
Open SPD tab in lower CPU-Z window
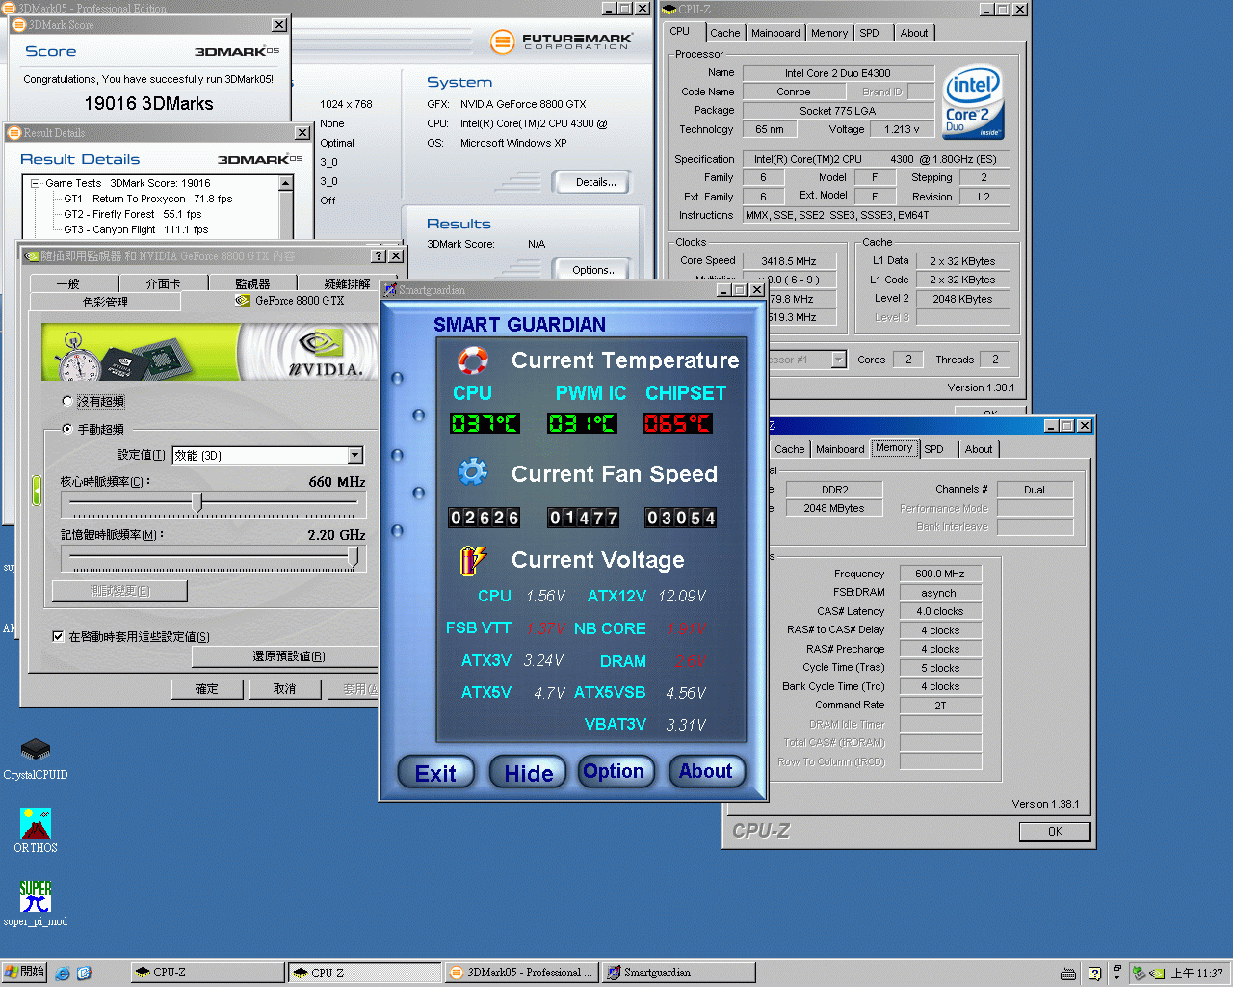tap(933, 449)
